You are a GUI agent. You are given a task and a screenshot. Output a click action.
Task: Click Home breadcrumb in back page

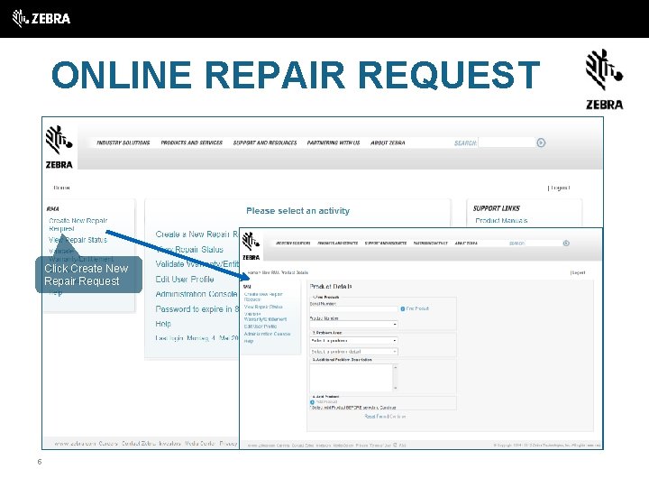(61, 188)
